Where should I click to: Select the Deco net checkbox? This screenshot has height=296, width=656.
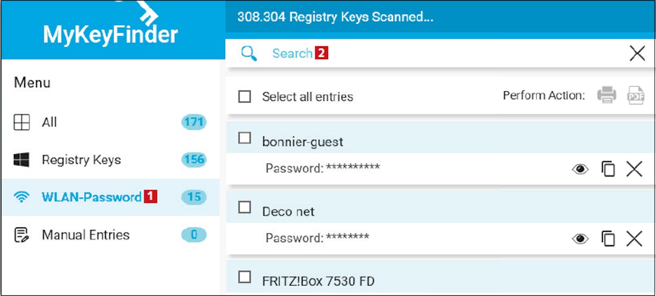244,207
